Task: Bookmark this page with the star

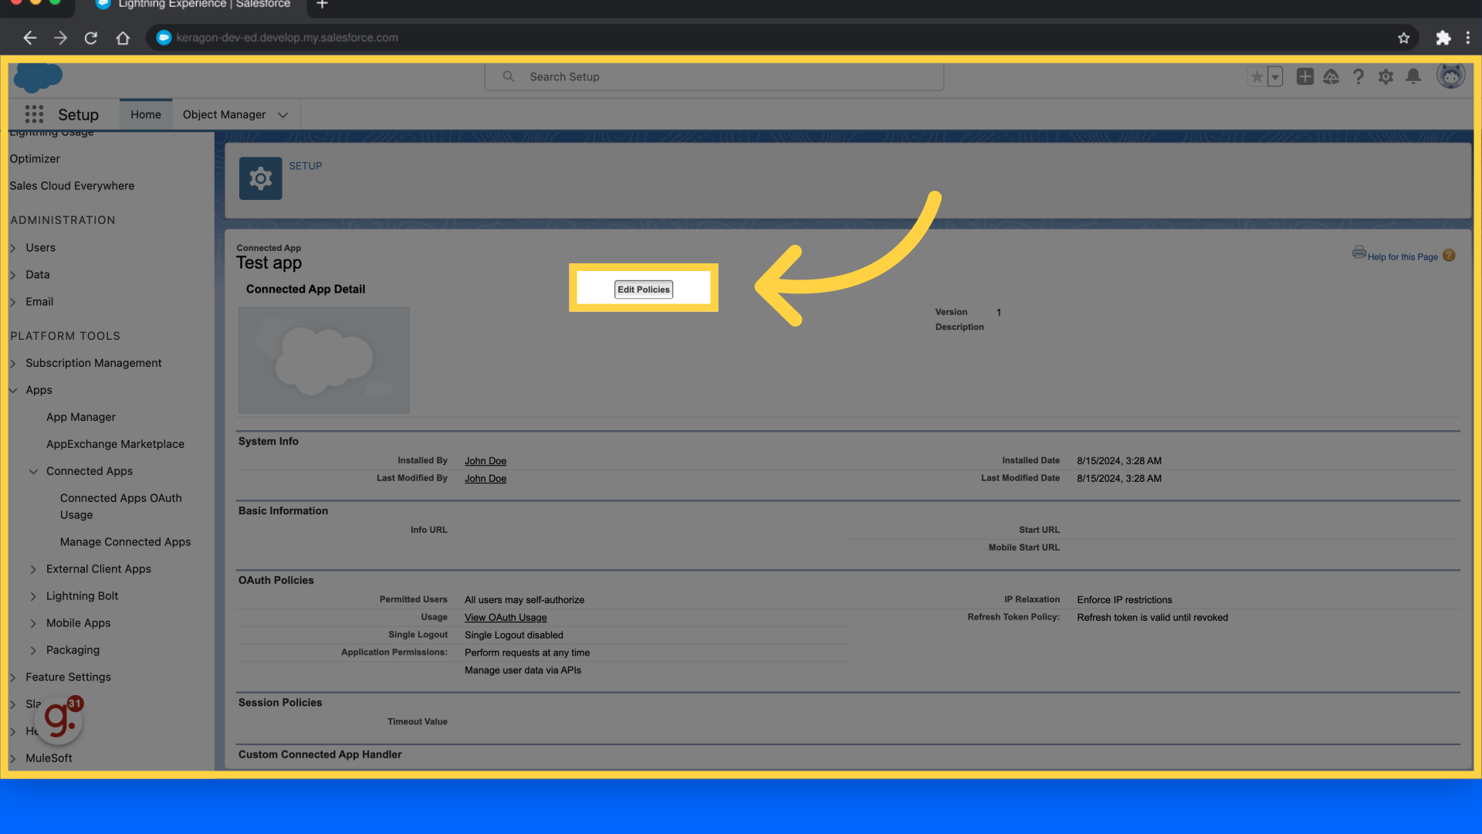Action: 1403,38
